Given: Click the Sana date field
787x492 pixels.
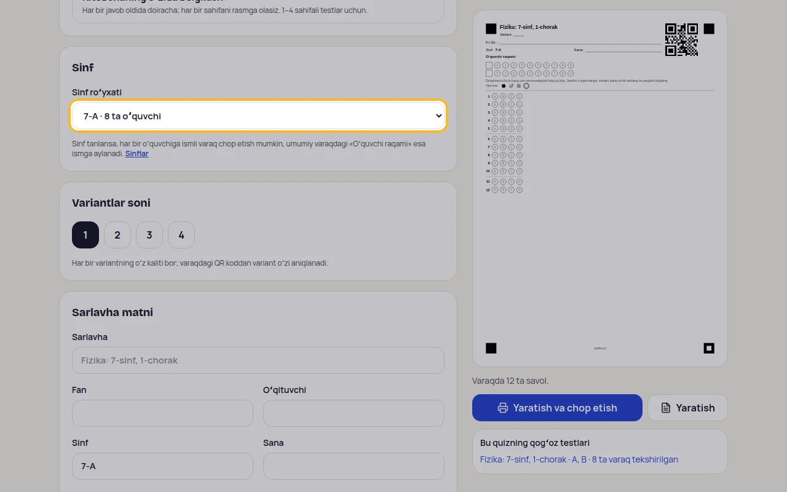Looking at the screenshot, I should point(354,466).
